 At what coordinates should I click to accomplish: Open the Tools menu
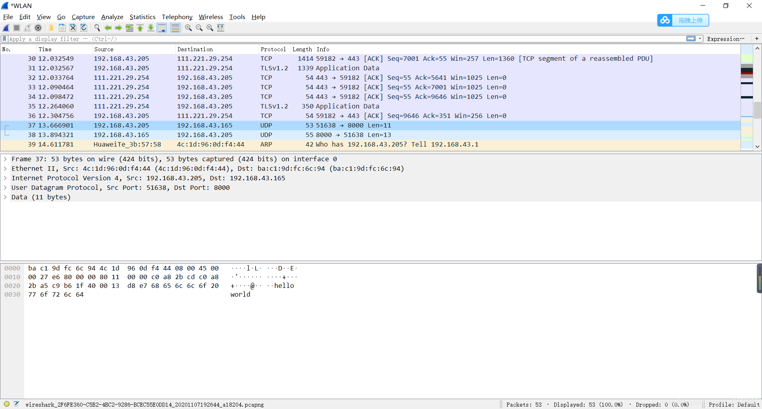pos(237,17)
